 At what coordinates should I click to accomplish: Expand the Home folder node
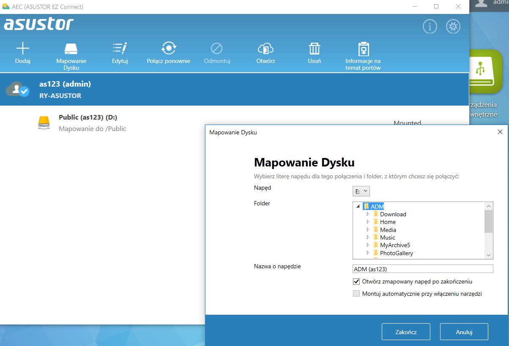click(368, 222)
